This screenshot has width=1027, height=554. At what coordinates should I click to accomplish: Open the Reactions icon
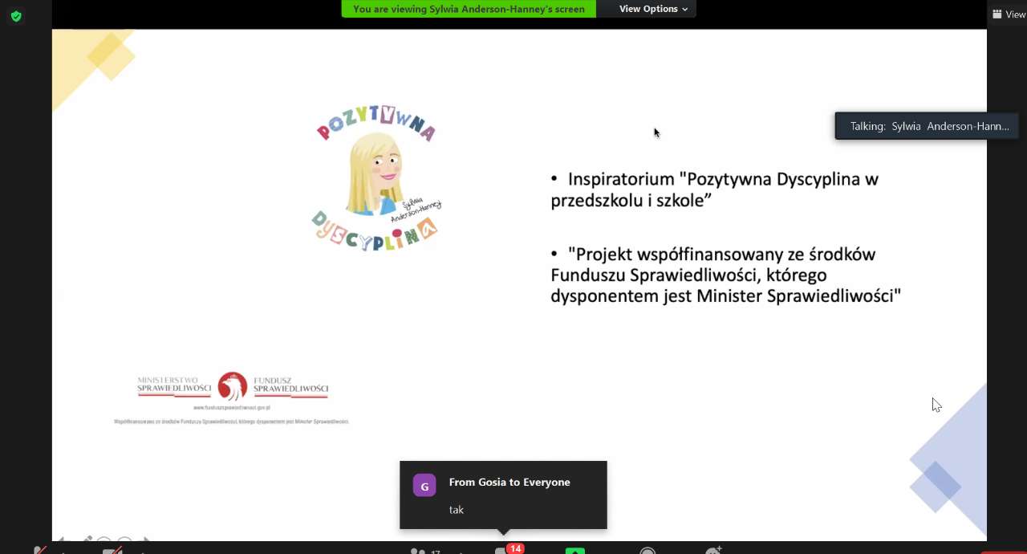point(712,551)
